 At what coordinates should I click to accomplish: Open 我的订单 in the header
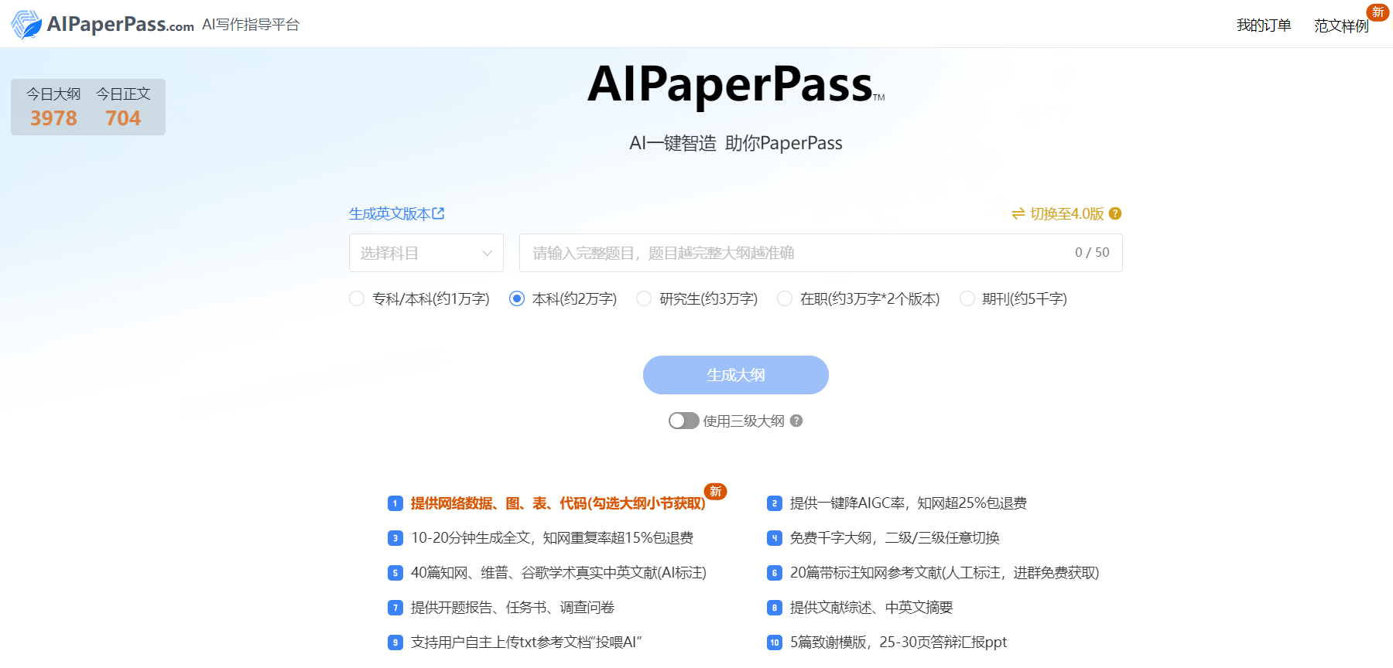1264,26
